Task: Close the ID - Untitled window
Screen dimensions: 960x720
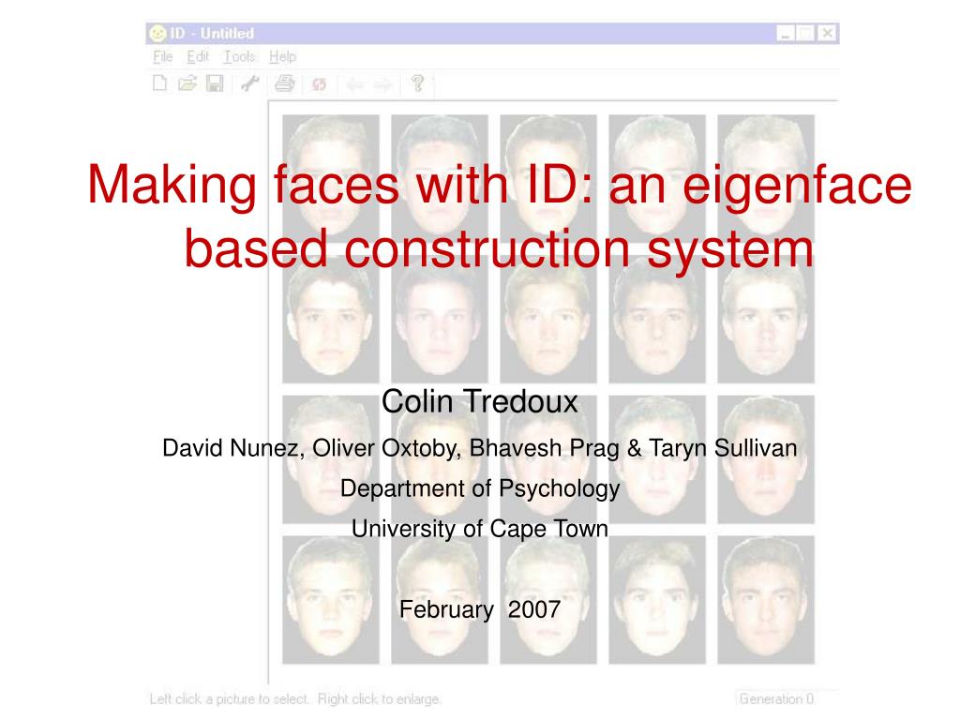Action: 827,33
